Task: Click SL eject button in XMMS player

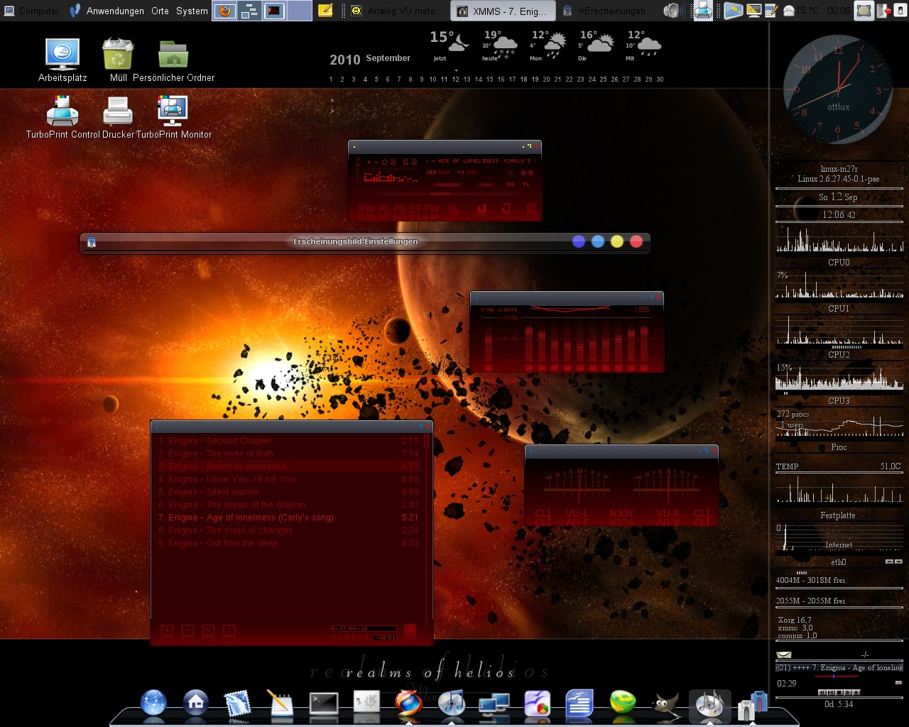Action: (x=453, y=209)
